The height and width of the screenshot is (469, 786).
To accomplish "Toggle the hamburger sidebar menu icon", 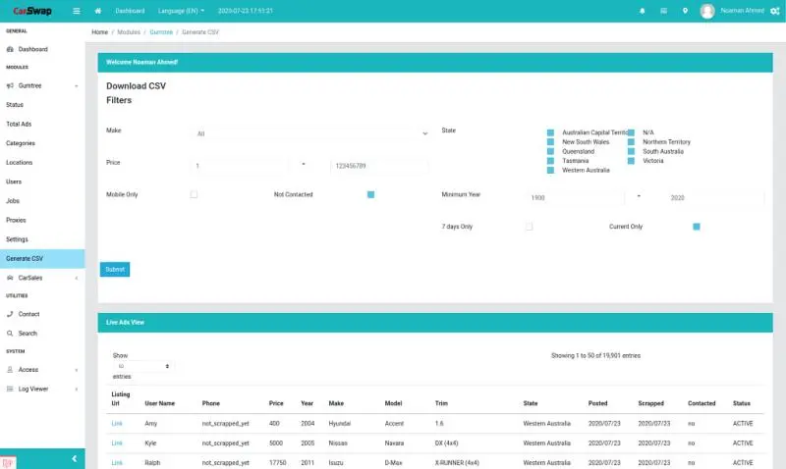I will click(x=77, y=11).
